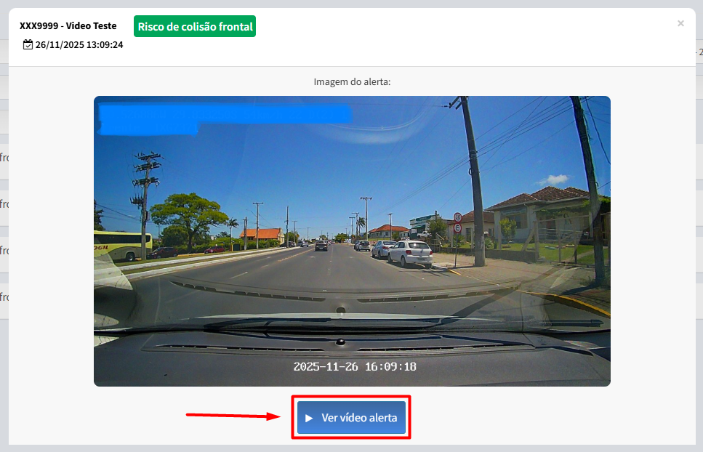Click the play triangle icon in the video button
Viewport: 703px width, 452px height.
click(x=309, y=418)
